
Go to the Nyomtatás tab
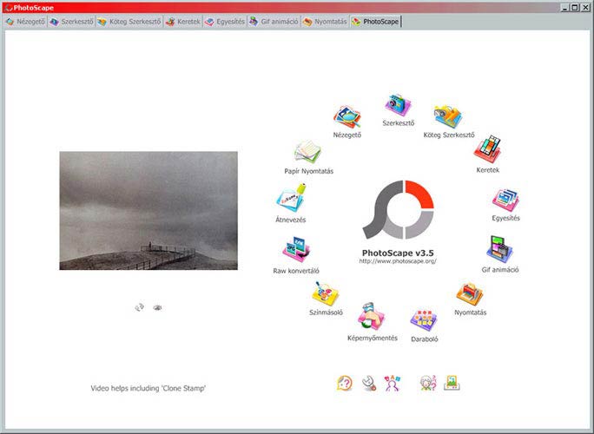(x=326, y=20)
